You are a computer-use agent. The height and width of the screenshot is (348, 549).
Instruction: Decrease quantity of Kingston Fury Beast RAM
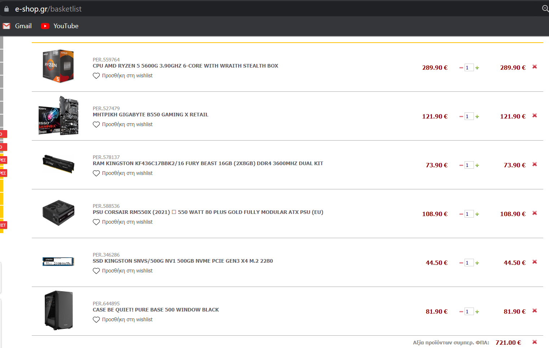click(x=461, y=166)
